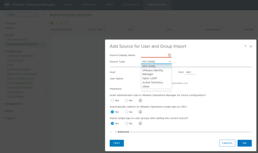Click the vmw logo in header
This screenshot has height=153, width=258.
tap(6, 4)
